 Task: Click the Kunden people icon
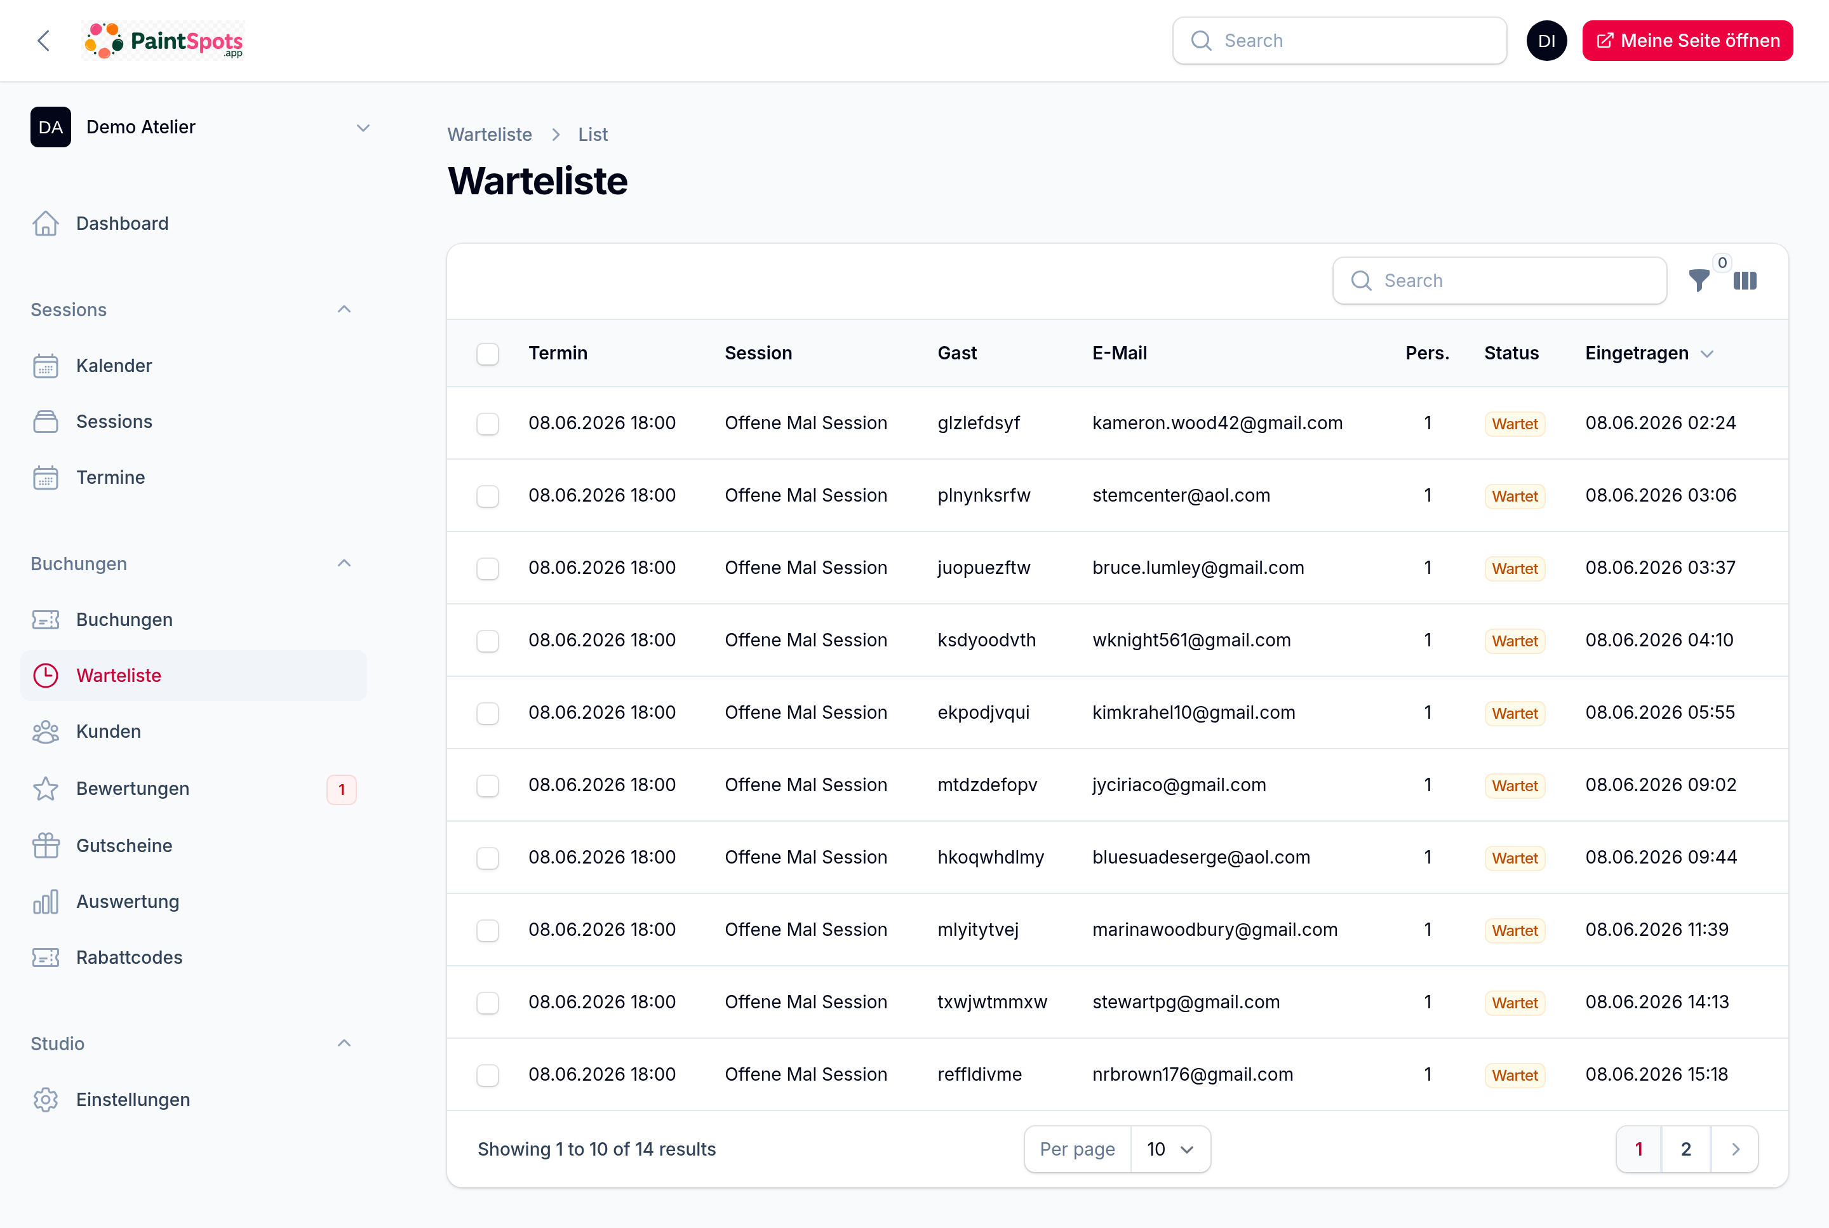[x=46, y=731]
